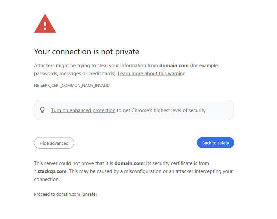The height and width of the screenshot is (219, 277).
Task: Click the exclamation mark inside the triangle
Action: tap(45, 26)
